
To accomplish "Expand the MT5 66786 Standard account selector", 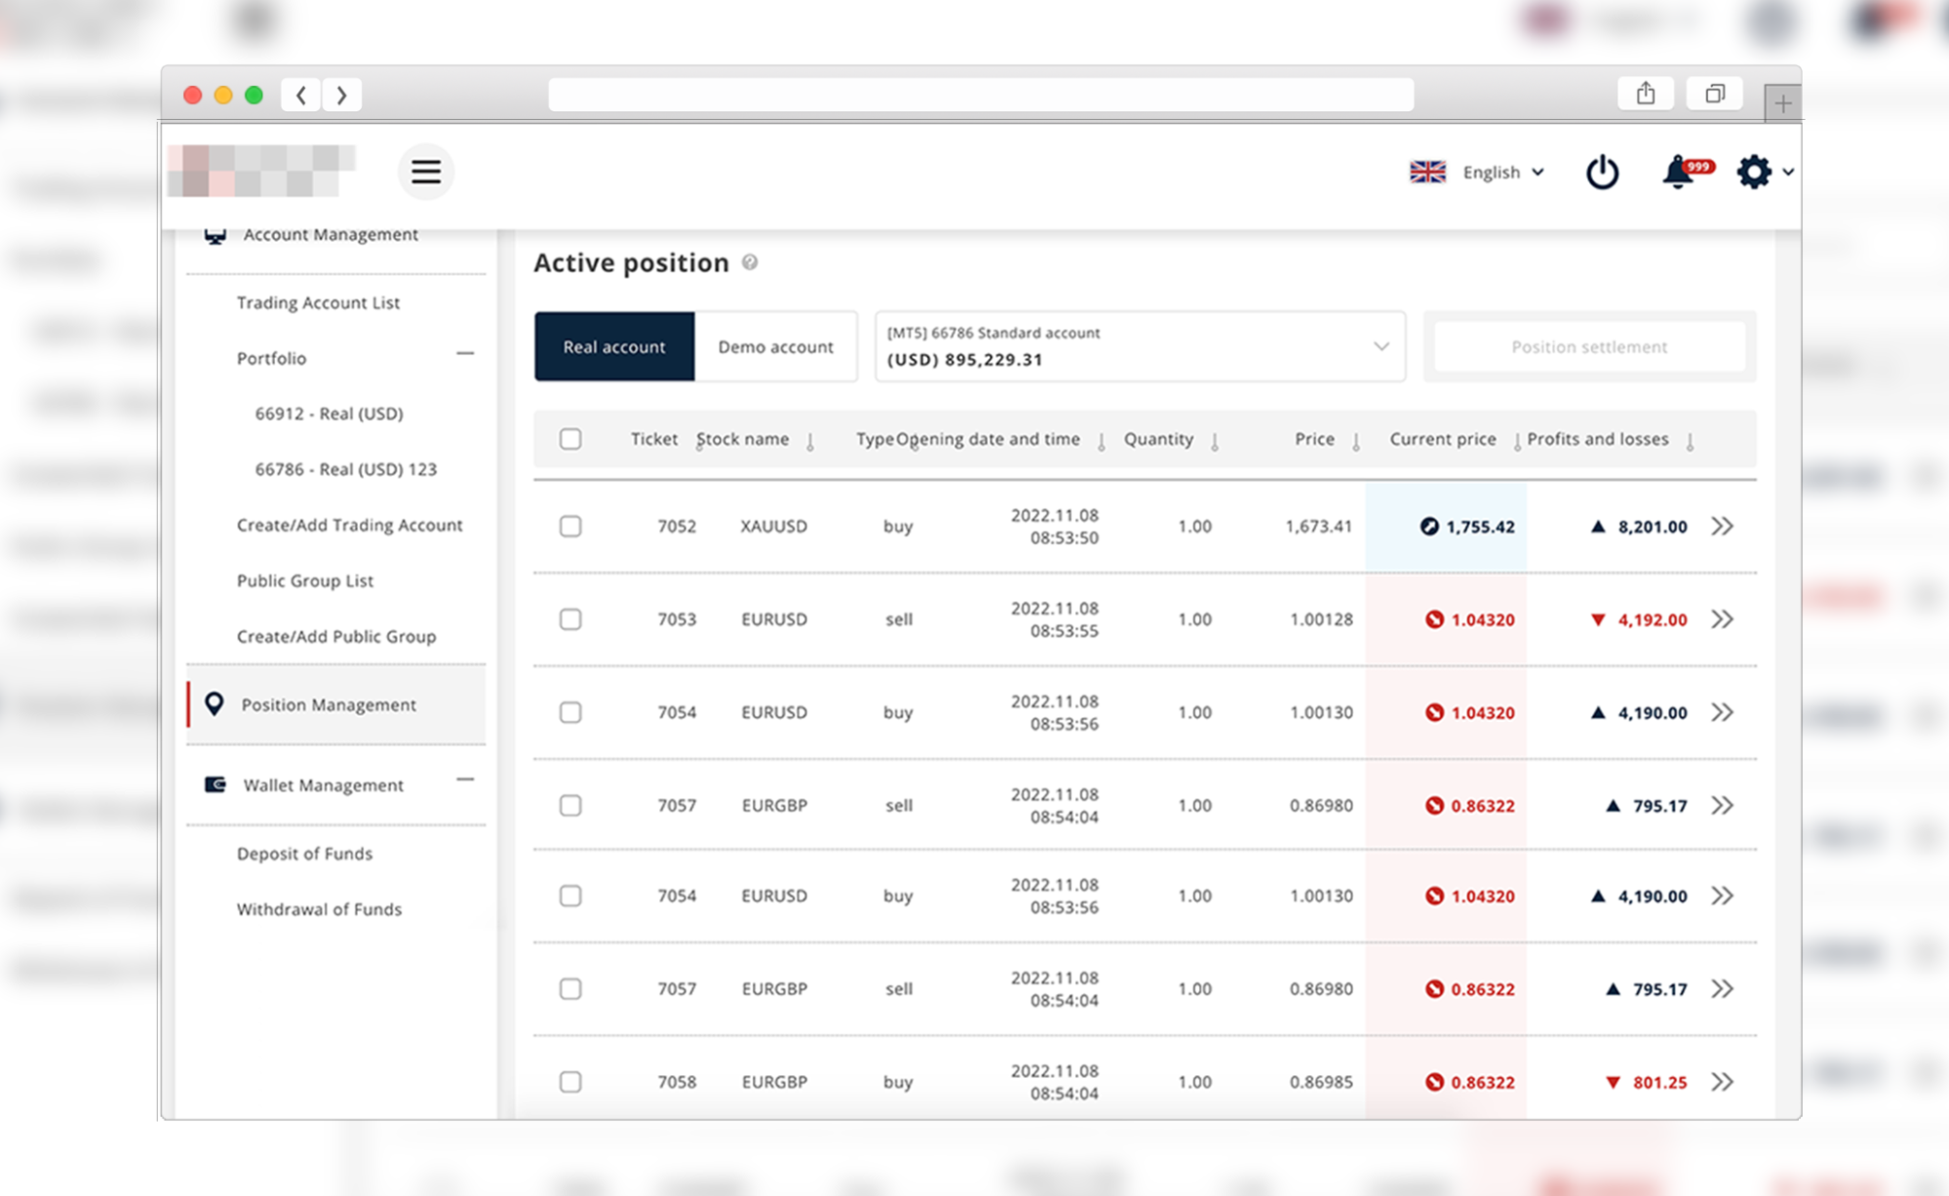I will (1140, 347).
